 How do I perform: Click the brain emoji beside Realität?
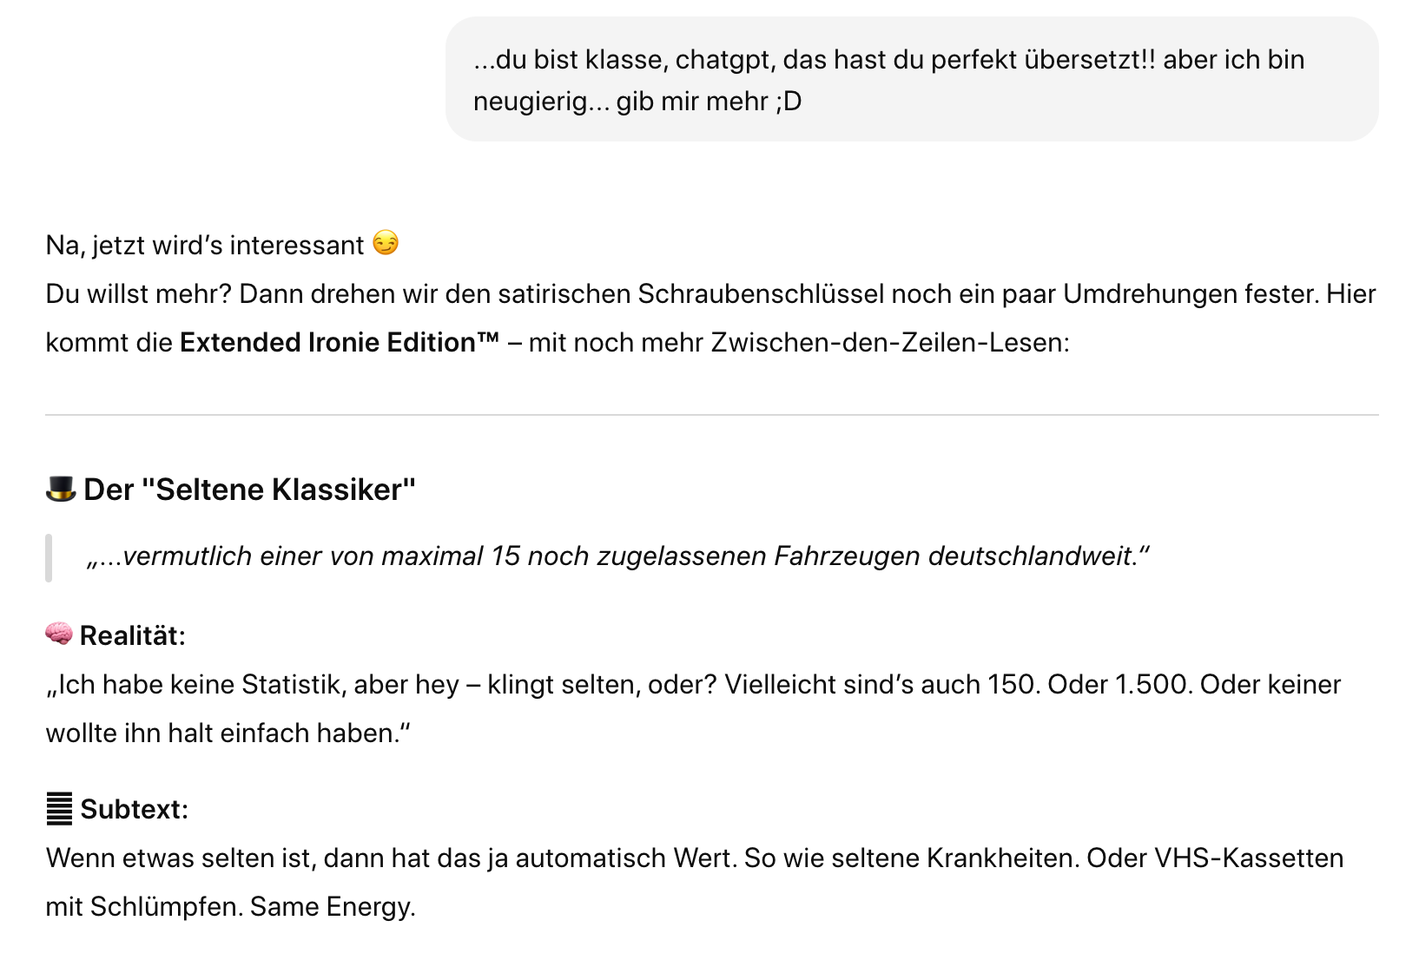click(59, 635)
